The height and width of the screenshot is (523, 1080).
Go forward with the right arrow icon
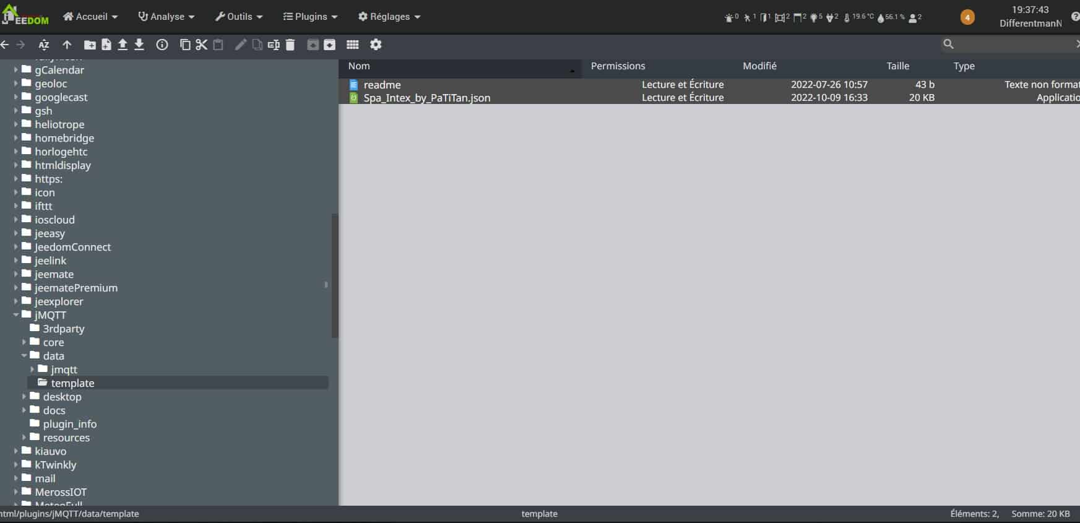tap(20, 45)
